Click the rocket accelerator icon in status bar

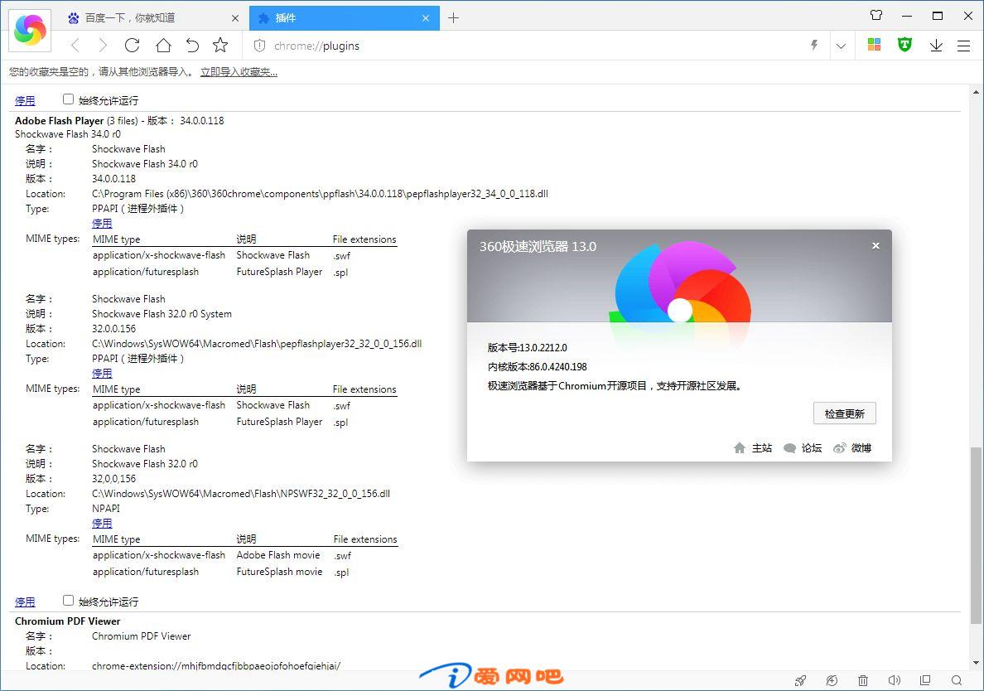tap(800, 680)
